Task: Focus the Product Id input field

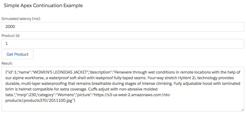Action: click(123, 44)
